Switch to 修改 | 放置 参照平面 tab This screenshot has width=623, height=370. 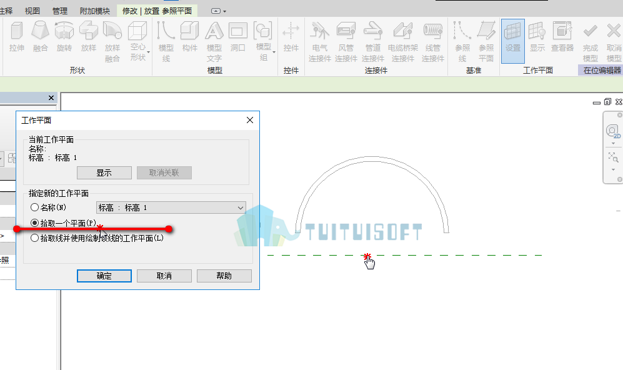(157, 11)
